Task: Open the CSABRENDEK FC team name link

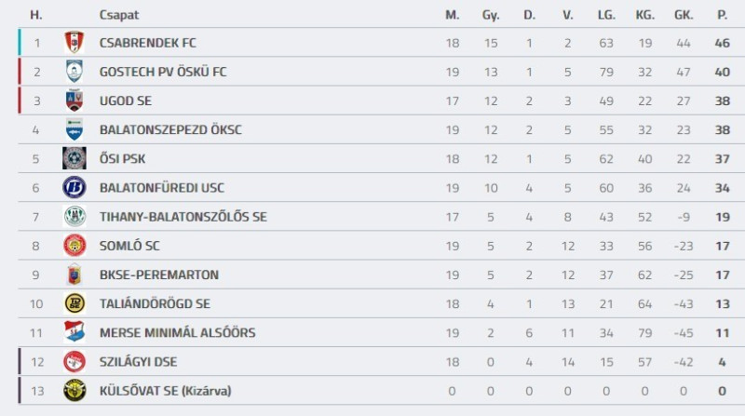Action: pos(148,43)
